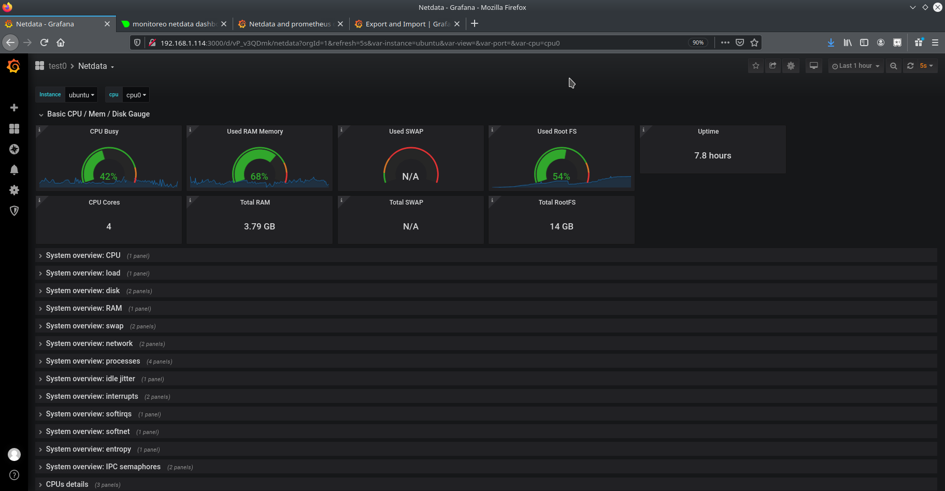Switch to the Netdata and prometheus tab
This screenshot has width=945, height=491.
290,24
